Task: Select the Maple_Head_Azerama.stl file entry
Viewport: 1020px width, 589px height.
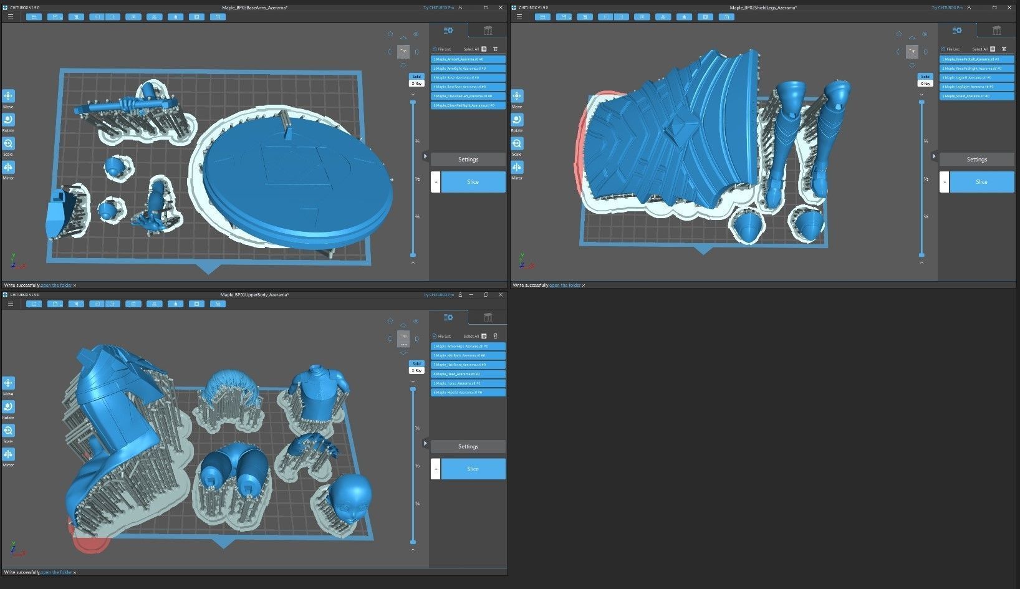Action: click(x=468, y=373)
